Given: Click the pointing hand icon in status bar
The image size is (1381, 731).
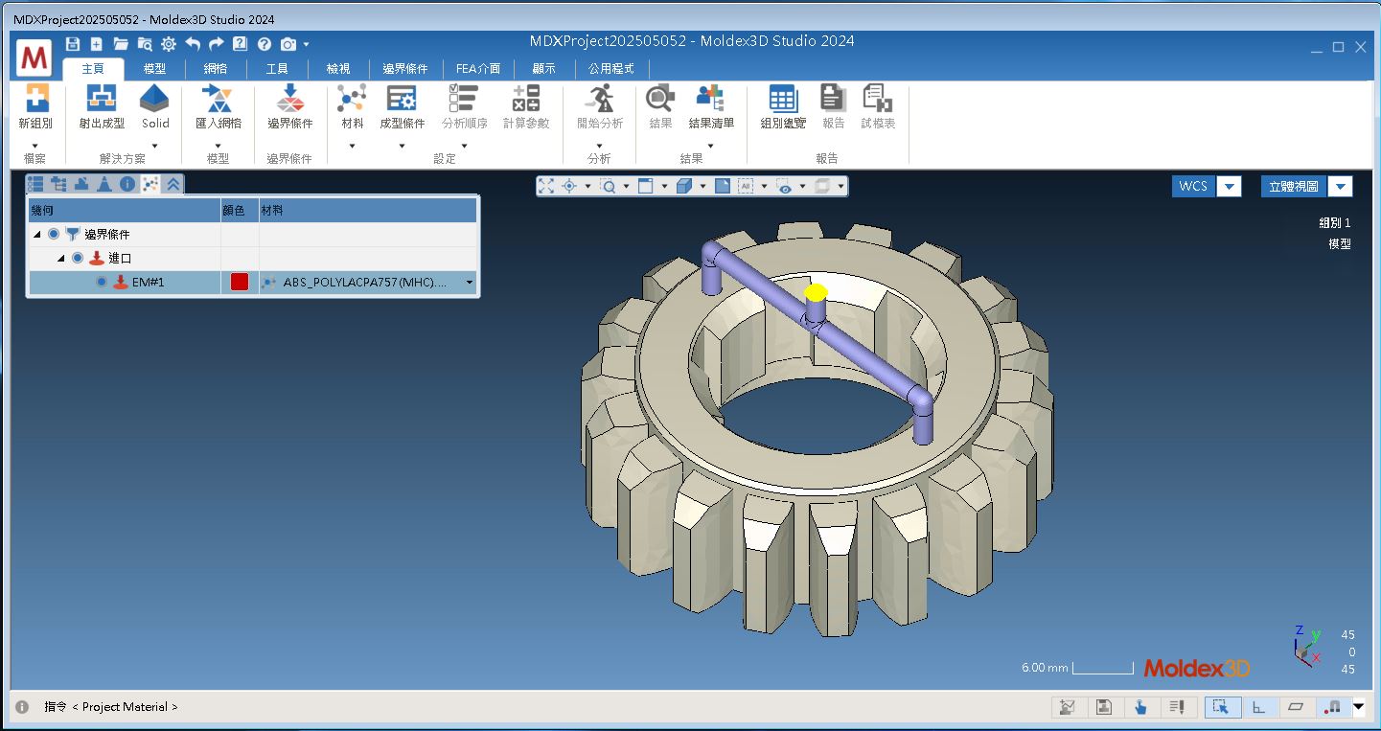Looking at the screenshot, I should pyautogui.click(x=1140, y=707).
